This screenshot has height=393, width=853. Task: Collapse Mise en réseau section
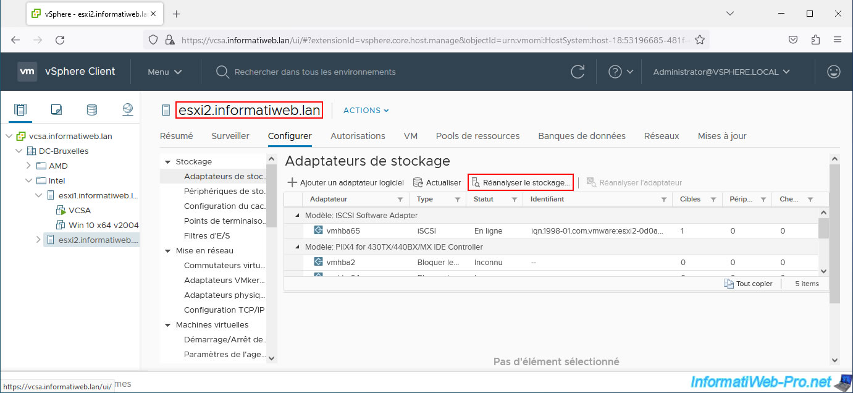[x=167, y=251]
